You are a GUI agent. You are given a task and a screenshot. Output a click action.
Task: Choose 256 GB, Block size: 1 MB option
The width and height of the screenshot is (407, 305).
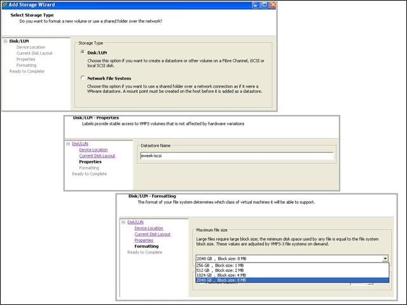point(293,266)
